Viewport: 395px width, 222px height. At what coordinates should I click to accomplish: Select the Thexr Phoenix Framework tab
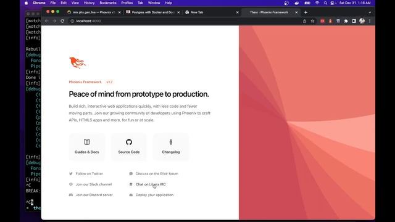270,12
